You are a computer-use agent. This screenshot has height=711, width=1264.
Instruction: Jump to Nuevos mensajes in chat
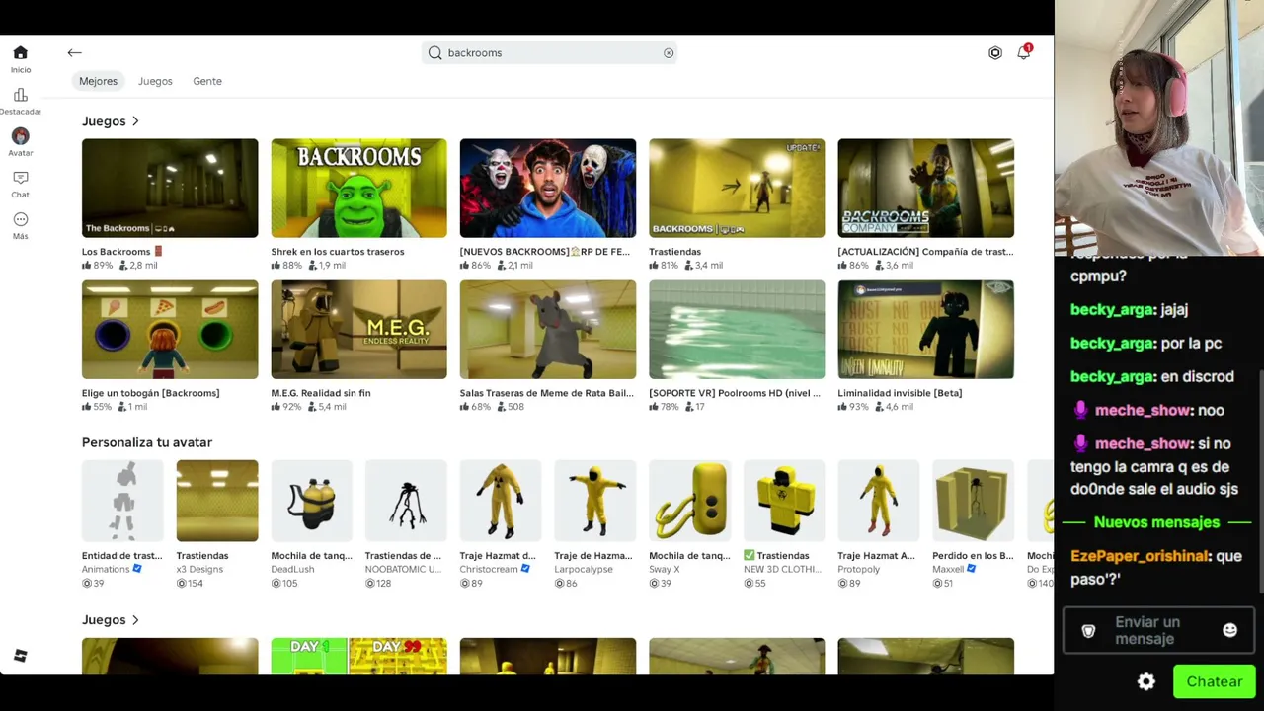tap(1156, 522)
